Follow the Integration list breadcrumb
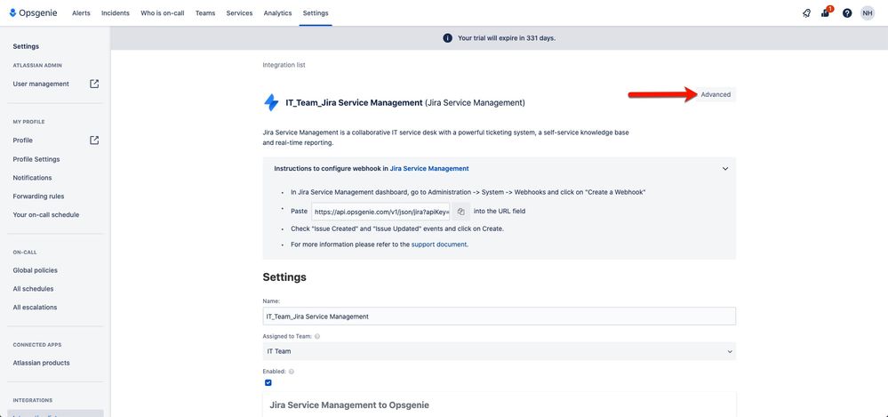This screenshot has width=888, height=417. pyautogui.click(x=284, y=65)
